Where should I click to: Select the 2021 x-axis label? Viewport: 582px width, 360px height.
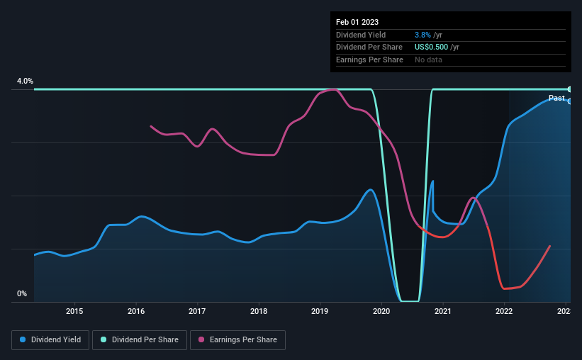[x=442, y=311]
